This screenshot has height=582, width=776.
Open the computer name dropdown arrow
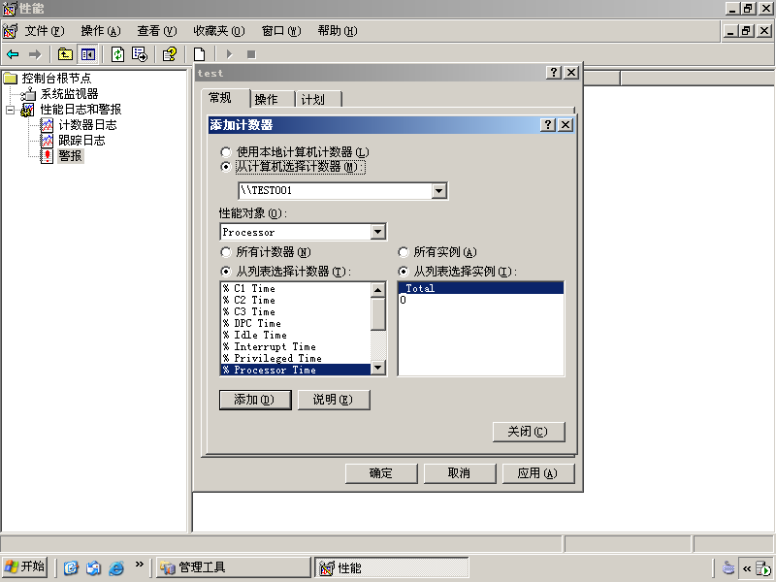click(439, 190)
